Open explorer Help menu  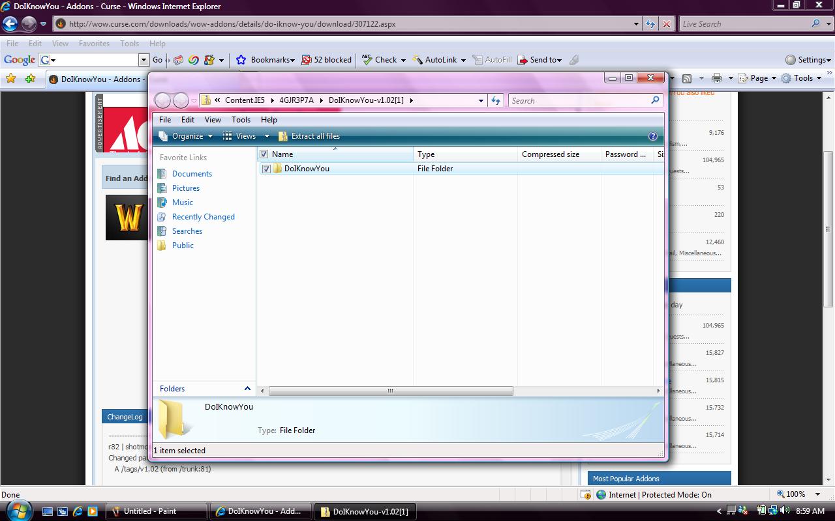click(269, 120)
